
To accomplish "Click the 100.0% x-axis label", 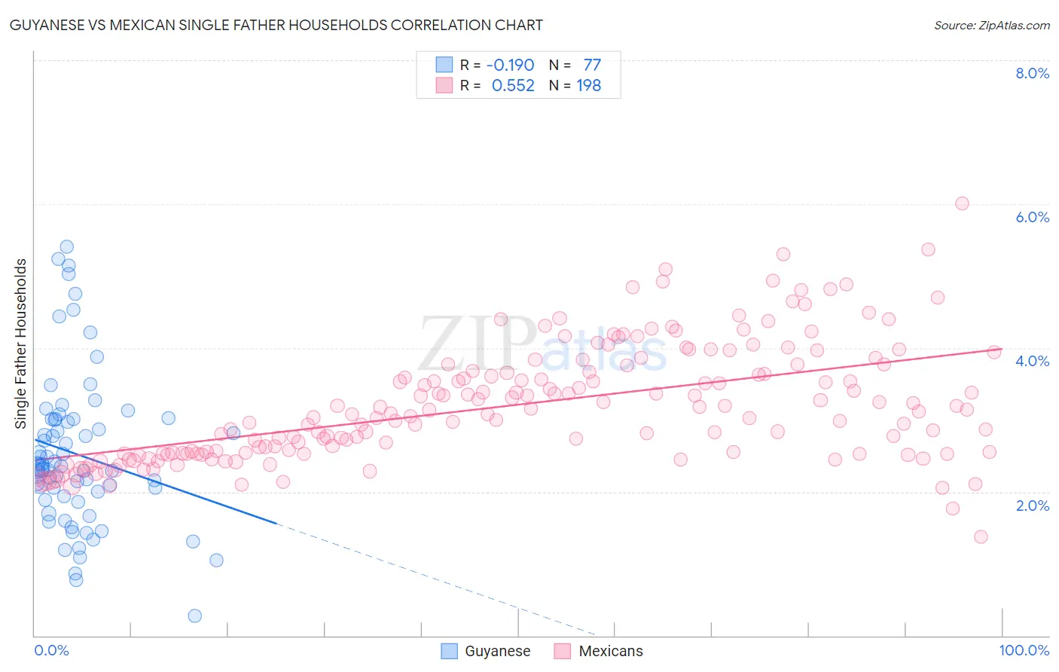I will 1024,650.
